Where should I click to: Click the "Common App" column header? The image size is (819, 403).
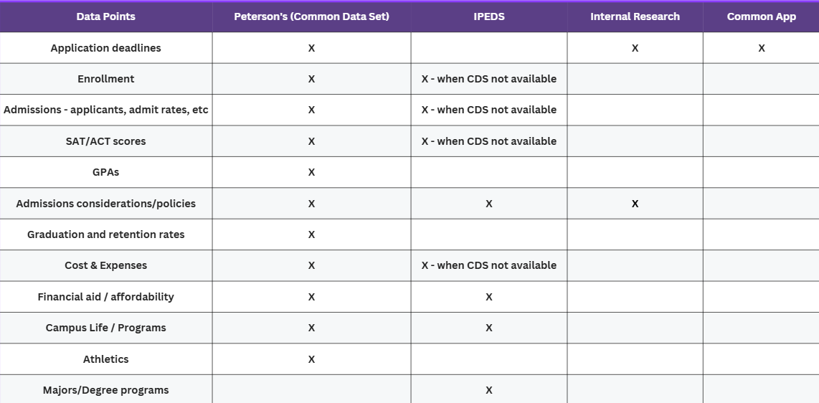click(761, 16)
